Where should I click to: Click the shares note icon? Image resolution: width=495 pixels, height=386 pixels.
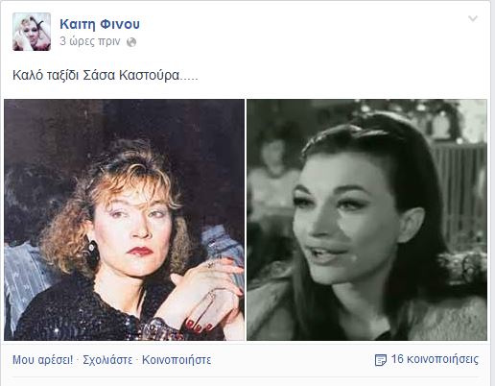coord(380,360)
